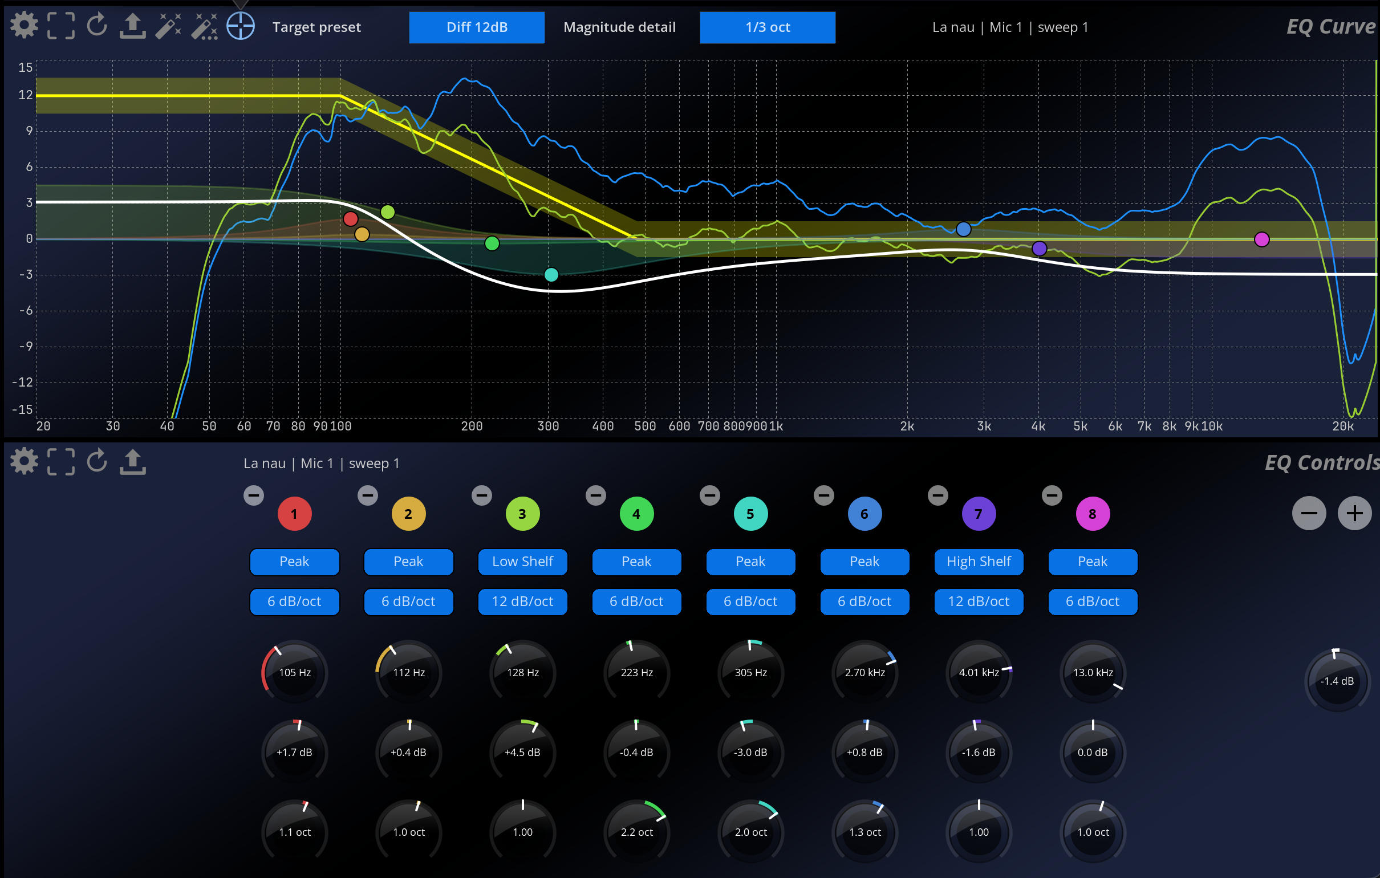Disable band 1 with its minus toggle
The height and width of the screenshot is (878, 1380).
(254, 495)
